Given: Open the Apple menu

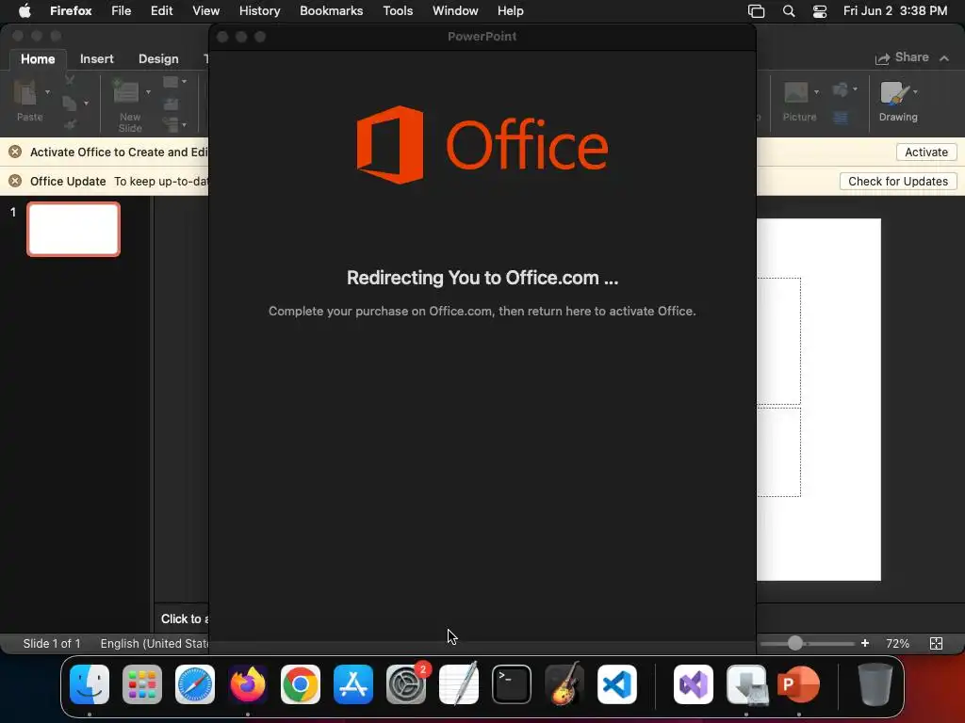Looking at the screenshot, I should click(x=24, y=10).
